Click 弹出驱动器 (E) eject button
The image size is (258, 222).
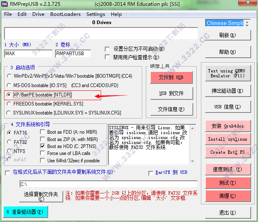pyautogui.click(x=228, y=91)
